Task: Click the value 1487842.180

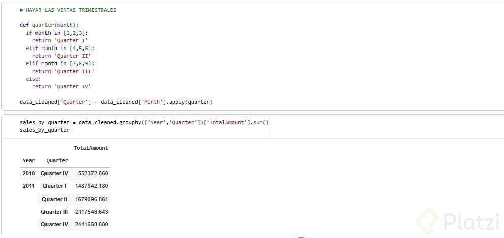Action: tap(91, 186)
